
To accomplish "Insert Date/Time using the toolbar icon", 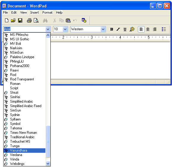I will coord(84,20).
